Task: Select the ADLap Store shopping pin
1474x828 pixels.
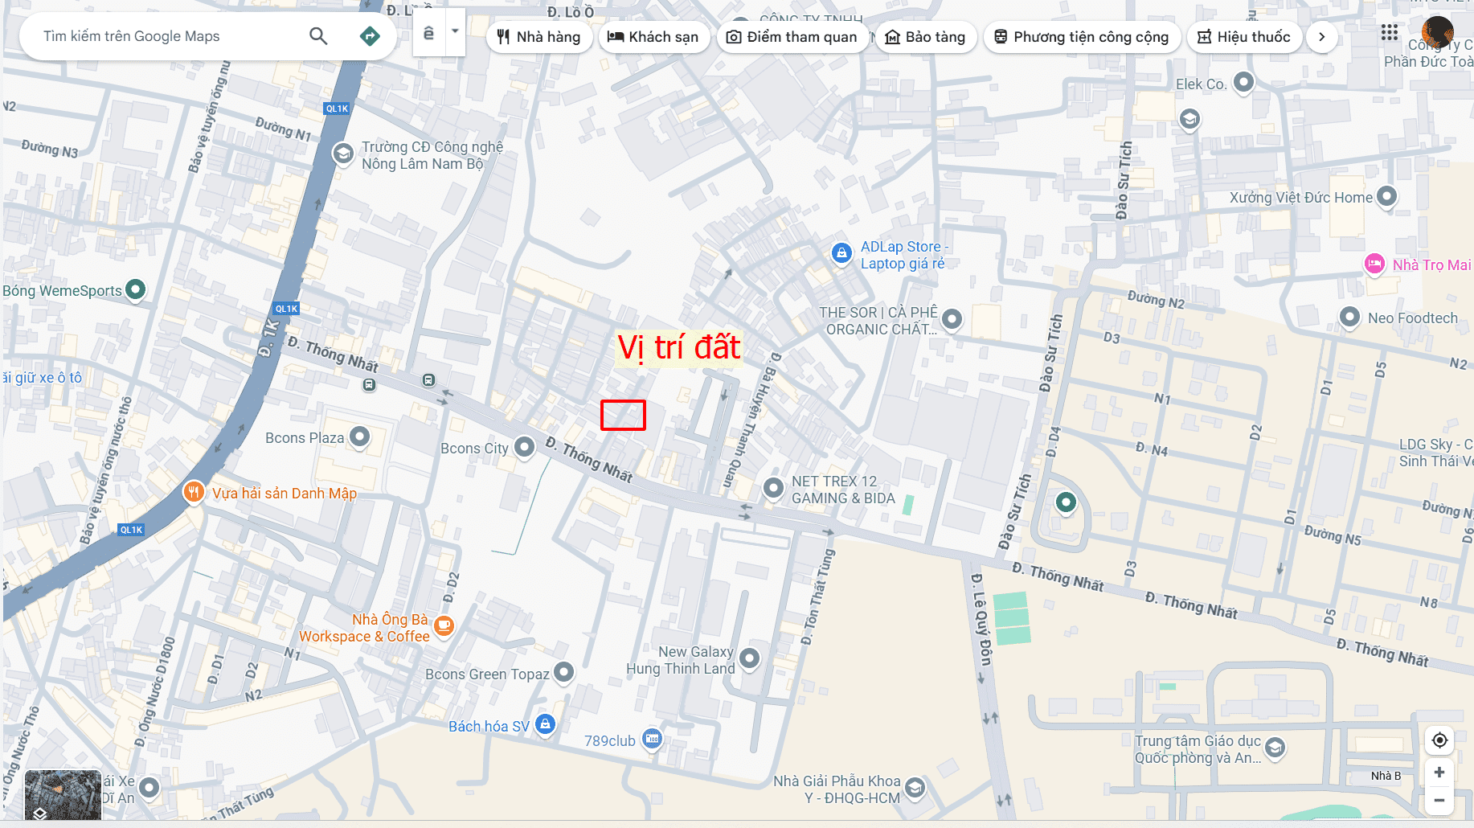Action: tap(841, 253)
